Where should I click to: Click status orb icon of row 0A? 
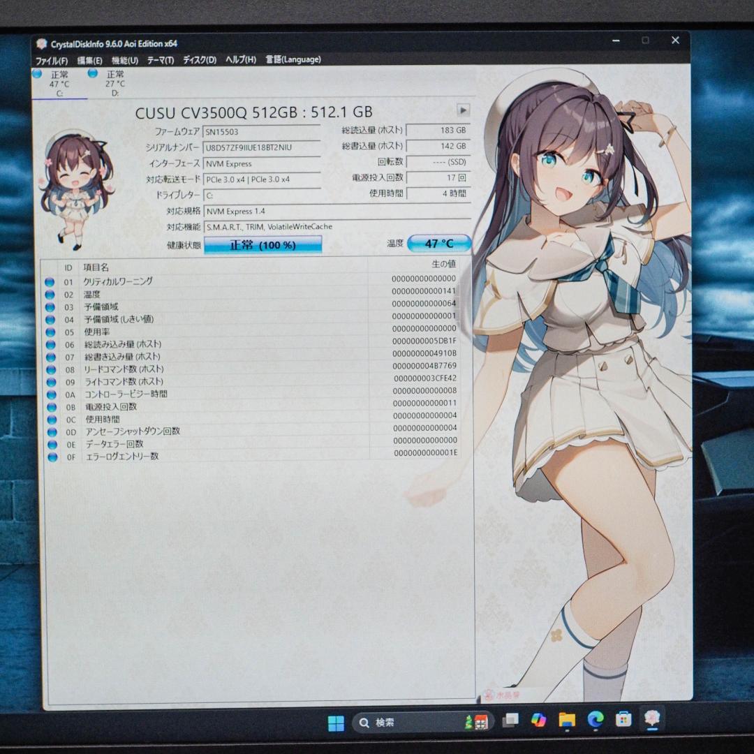click(x=51, y=394)
